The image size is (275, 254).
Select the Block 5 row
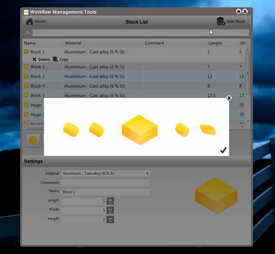(134, 95)
